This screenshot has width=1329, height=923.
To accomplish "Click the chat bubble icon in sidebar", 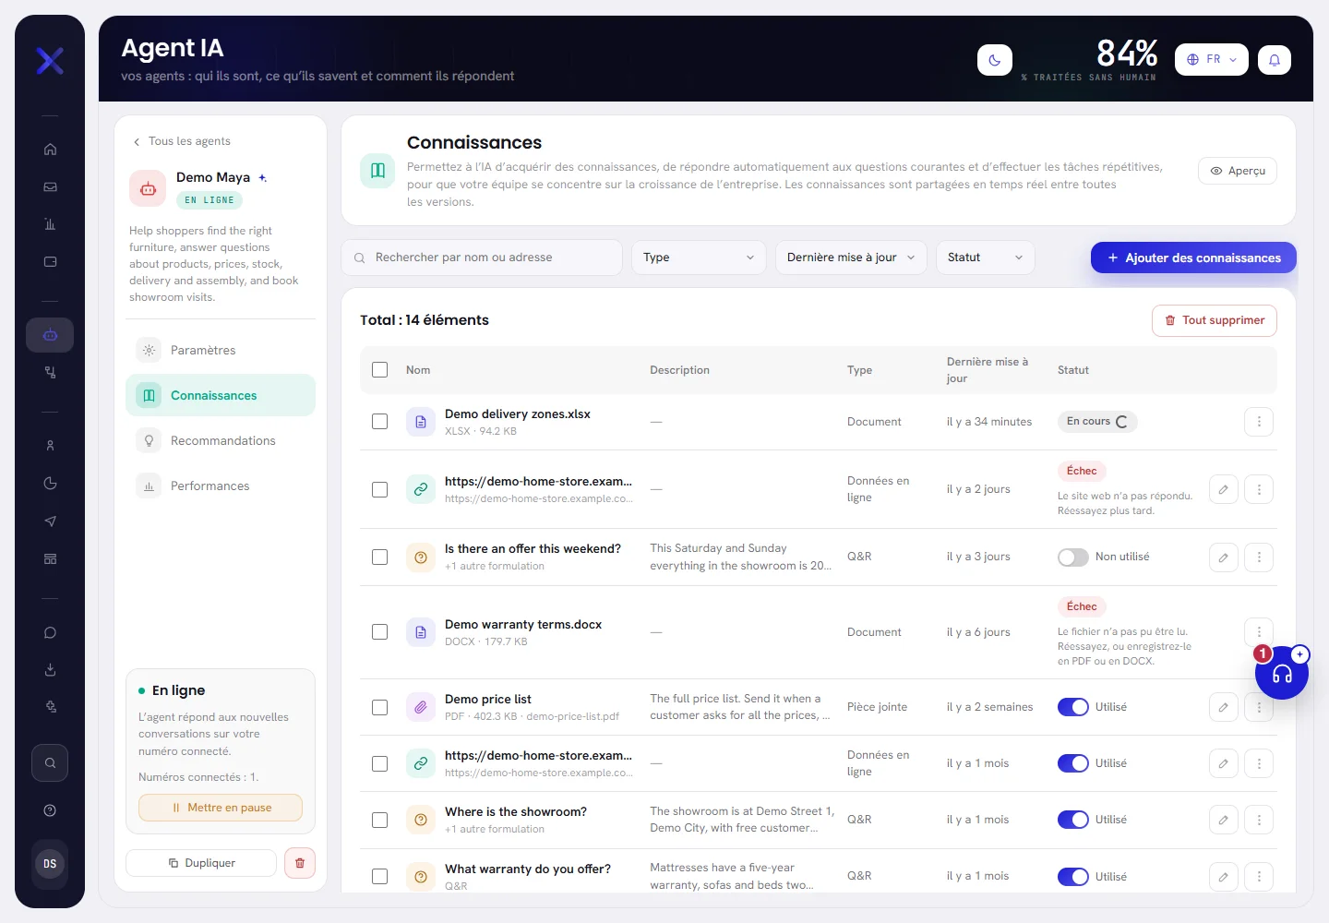I will tap(50, 632).
